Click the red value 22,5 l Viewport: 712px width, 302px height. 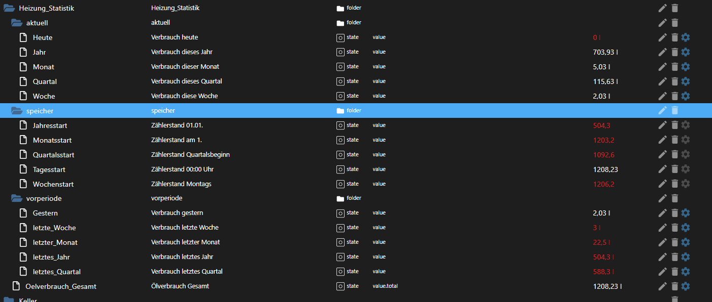601,243
